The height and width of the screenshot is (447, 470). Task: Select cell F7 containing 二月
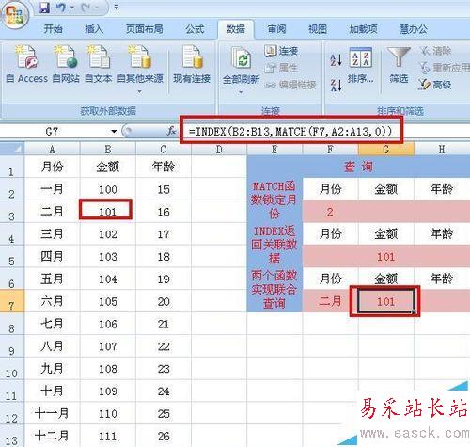pyautogui.click(x=330, y=301)
